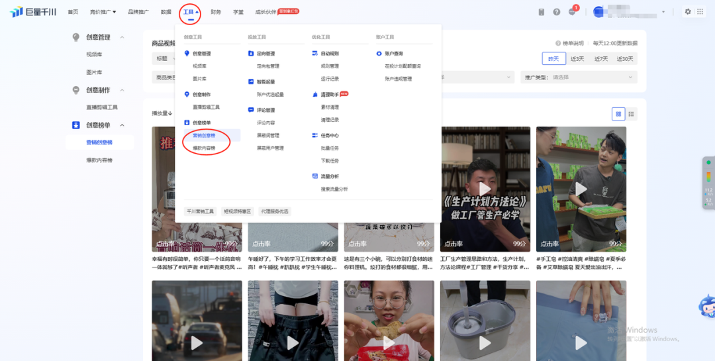The width and height of the screenshot is (715, 361).
Task: Open 直播剪辑工具 in the left sidebar
Action: (102, 107)
